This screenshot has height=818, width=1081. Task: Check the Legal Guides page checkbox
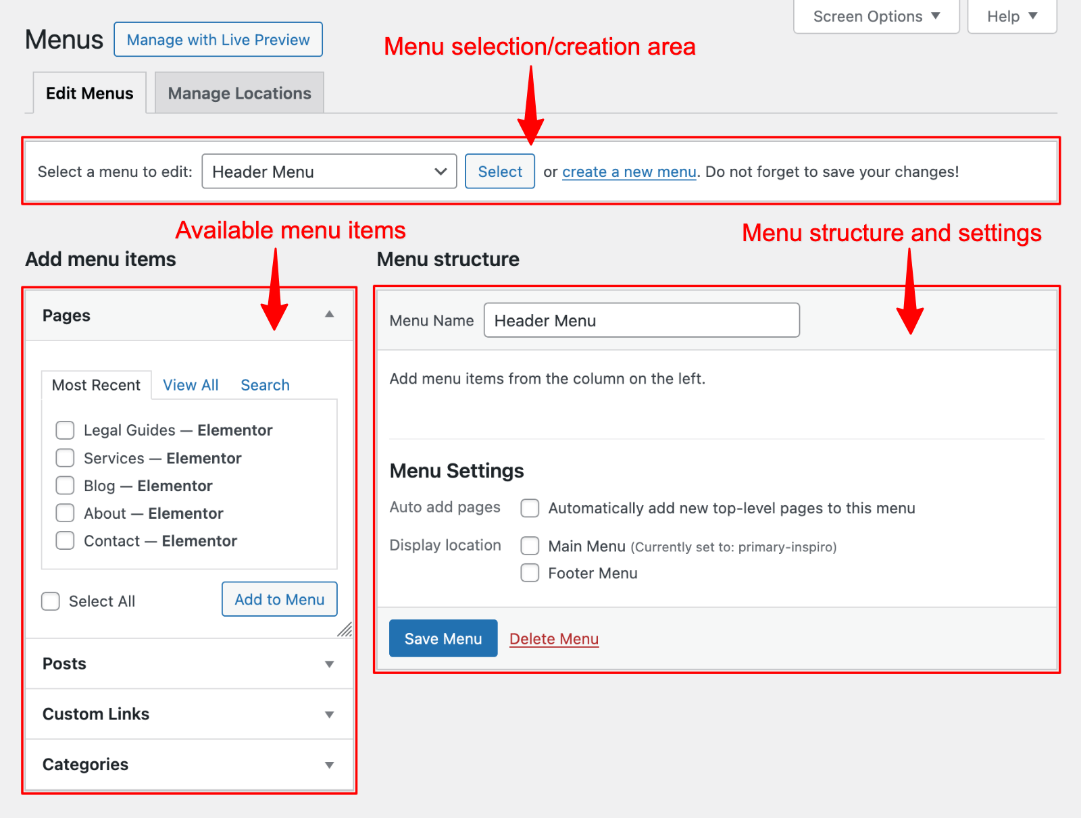tap(66, 430)
